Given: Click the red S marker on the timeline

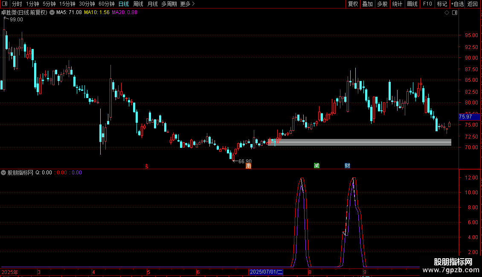Looking at the screenshot, I should coord(147,166).
